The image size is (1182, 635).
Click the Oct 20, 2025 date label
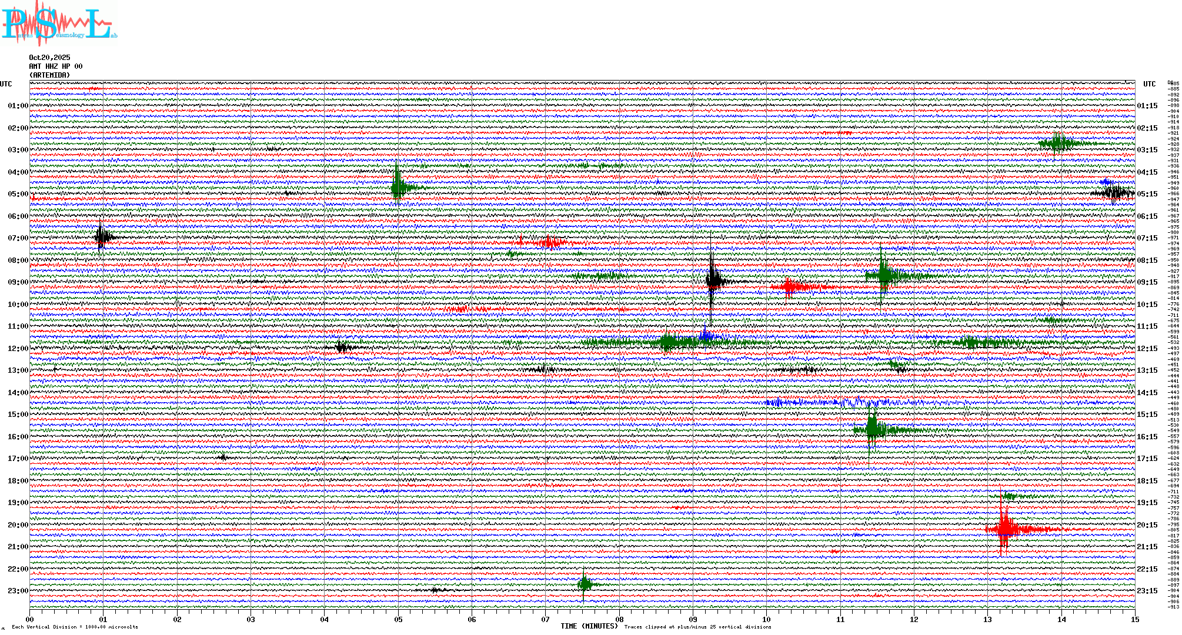tap(49, 58)
